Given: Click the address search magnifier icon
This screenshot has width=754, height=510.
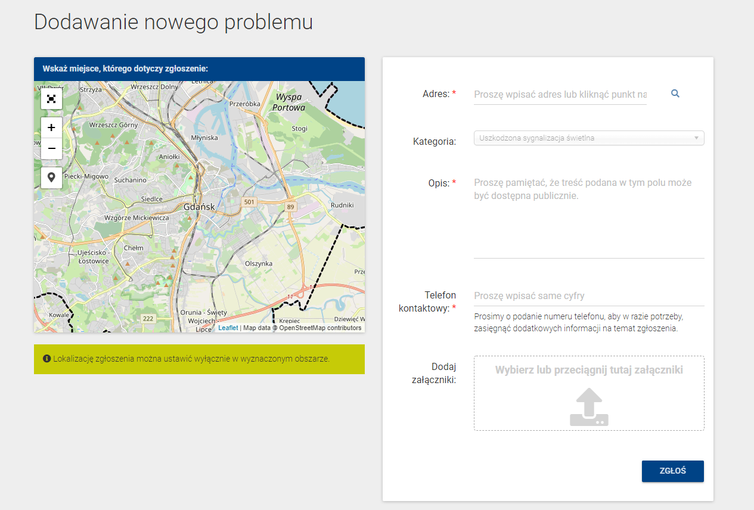Looking at the screenshot, I should [x=675, y=94].
